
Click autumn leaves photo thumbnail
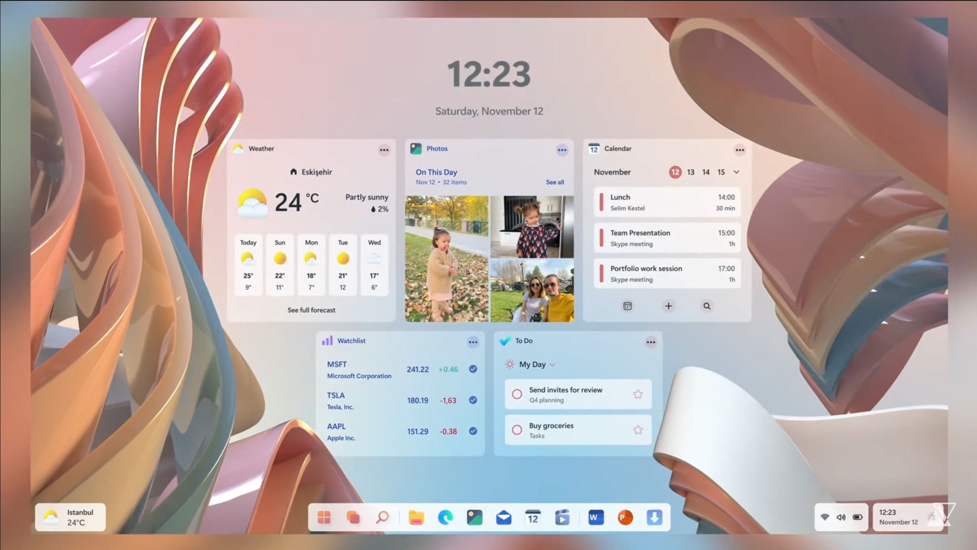[x=447, y=259]
